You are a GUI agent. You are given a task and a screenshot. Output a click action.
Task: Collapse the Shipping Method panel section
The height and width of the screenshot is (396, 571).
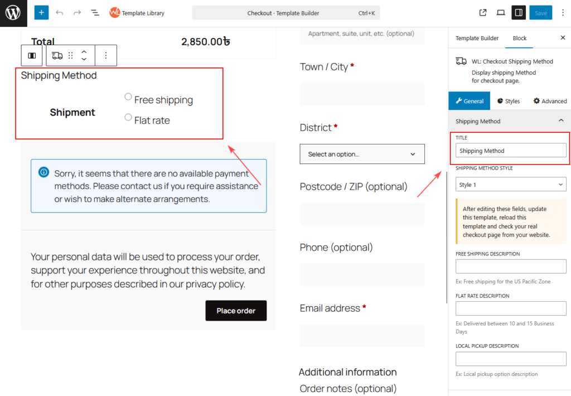click(x=560, y=121)
